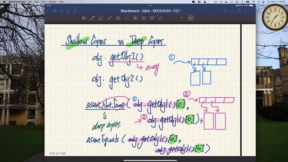This screenshot has height=162, width=288.
Task: Click the date and time in menu bar
Action: click(x=276, y=2)
